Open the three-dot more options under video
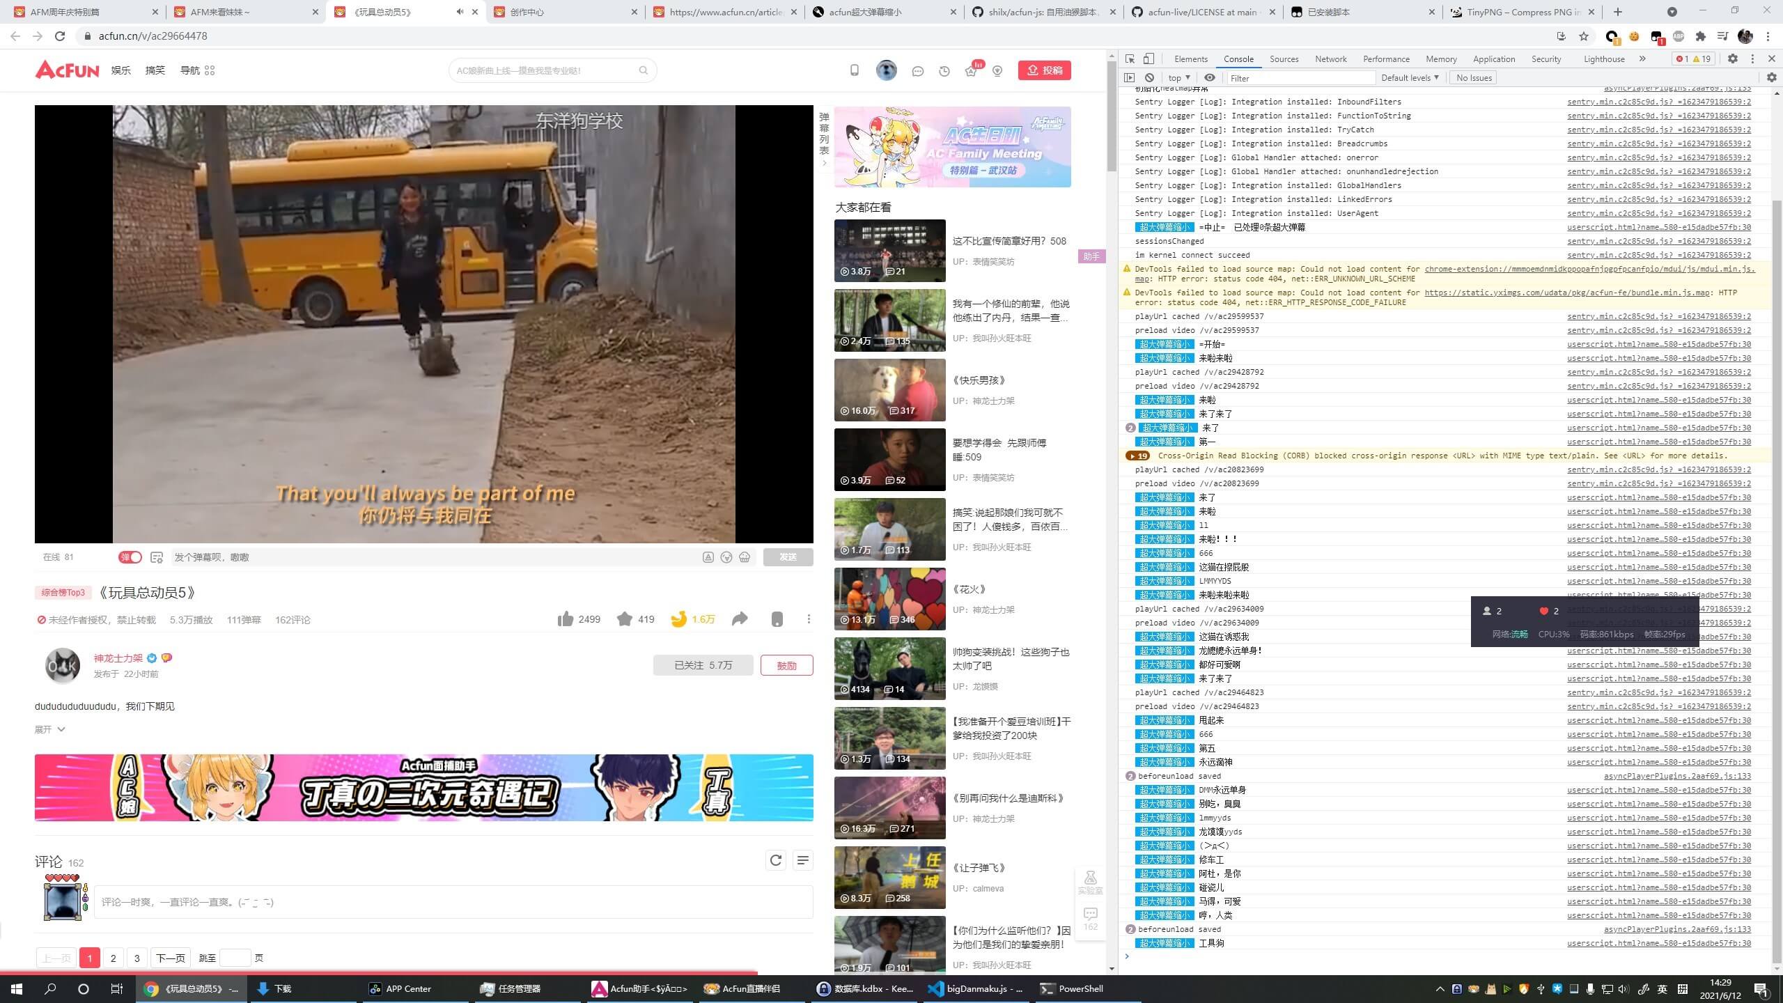 (809, 619)
